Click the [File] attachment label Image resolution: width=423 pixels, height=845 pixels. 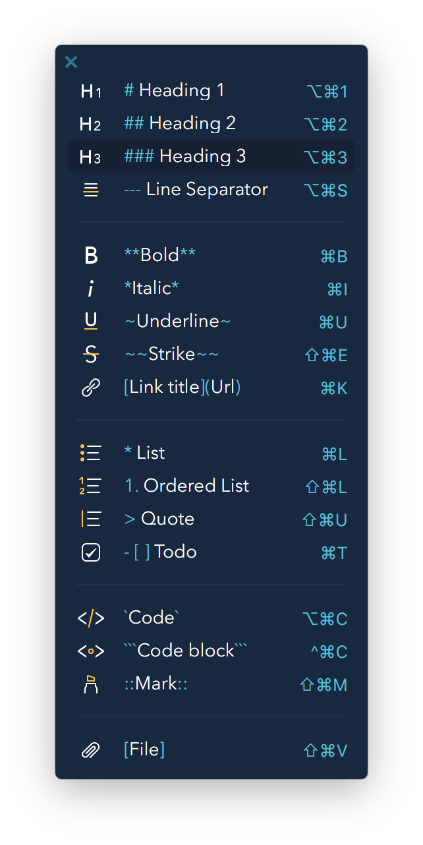coord(144,750)
